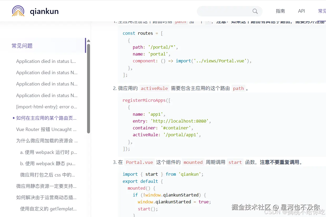Click 'window.qiankunStarted = true;' code line
Image resolution: width=326 pixels, height=217 pixels.
click(174, 202)
